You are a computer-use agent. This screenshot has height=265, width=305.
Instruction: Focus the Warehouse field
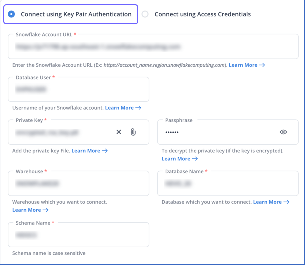78,183
